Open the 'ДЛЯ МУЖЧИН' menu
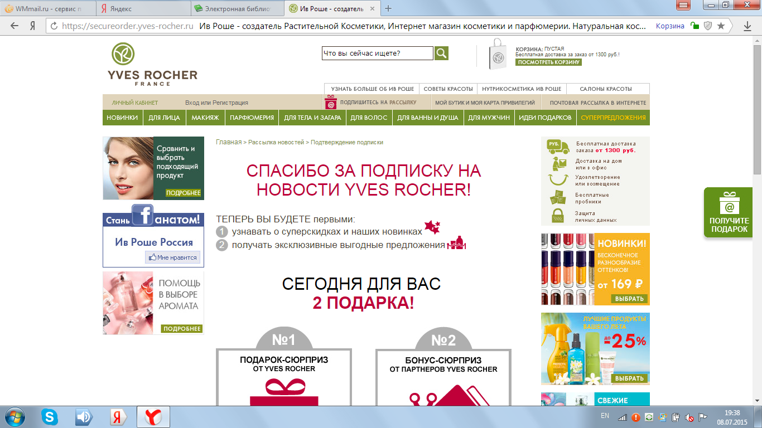This screenshot has height=428, width=762. coord(489,118)
